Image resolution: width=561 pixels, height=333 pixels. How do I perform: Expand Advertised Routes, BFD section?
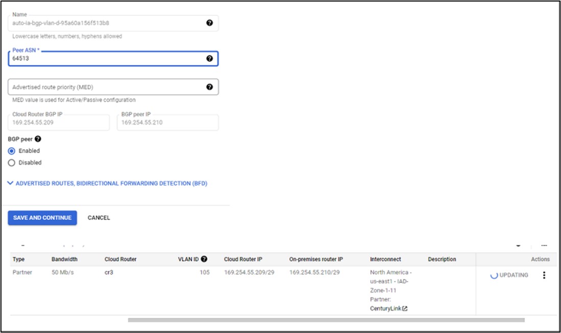pos(111,183)
